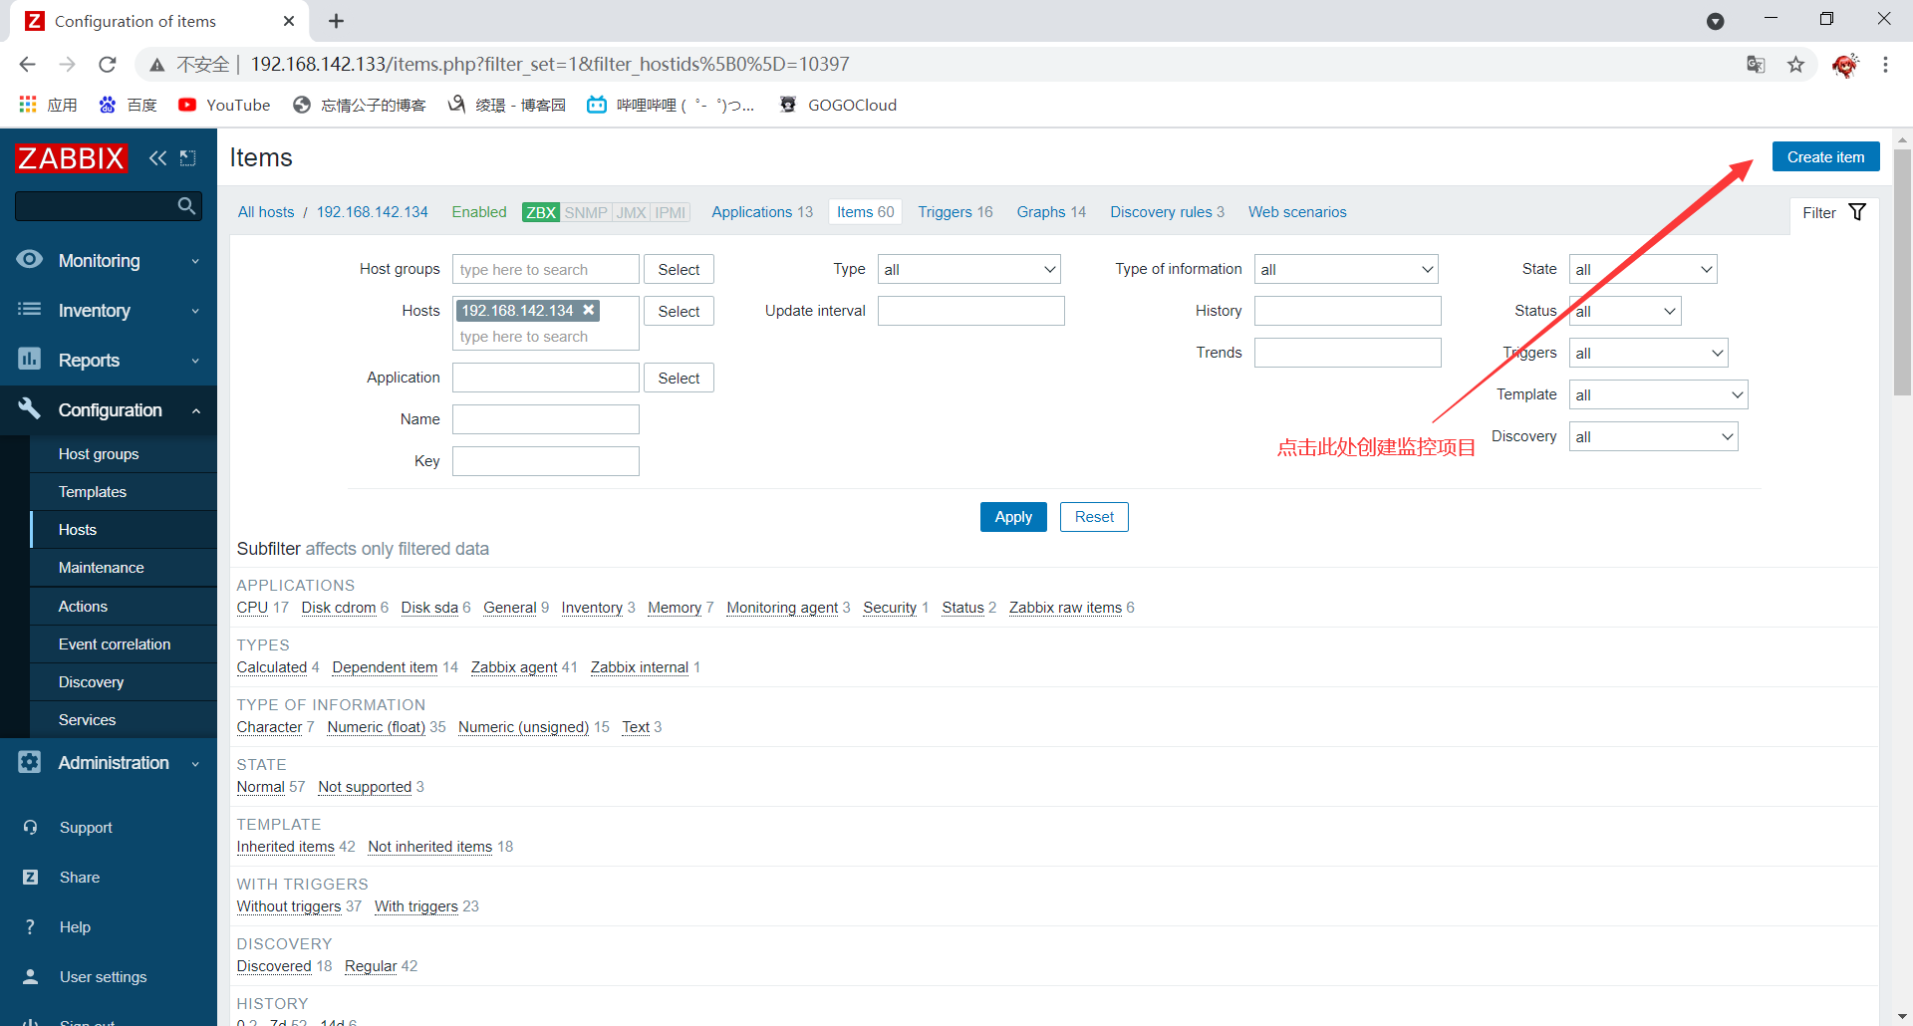Click Select next to Application field
Image resolution: width=1913 pixels, height=1026 pixels.
(679, 378)
